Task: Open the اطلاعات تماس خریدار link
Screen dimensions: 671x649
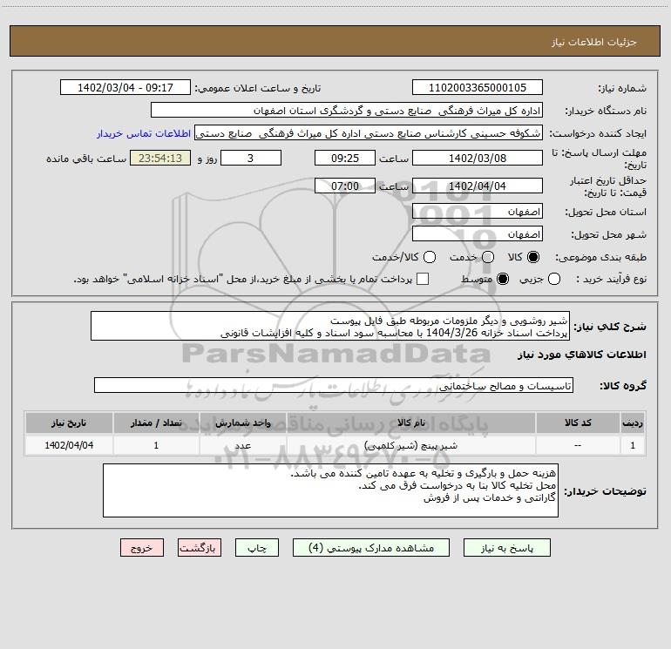Action: (x=144, y=133)
